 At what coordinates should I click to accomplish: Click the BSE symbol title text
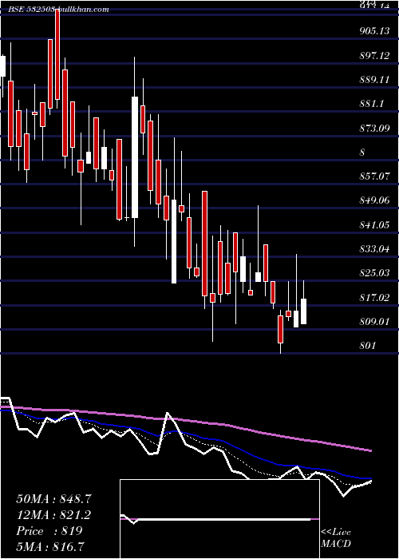(59, 9)
